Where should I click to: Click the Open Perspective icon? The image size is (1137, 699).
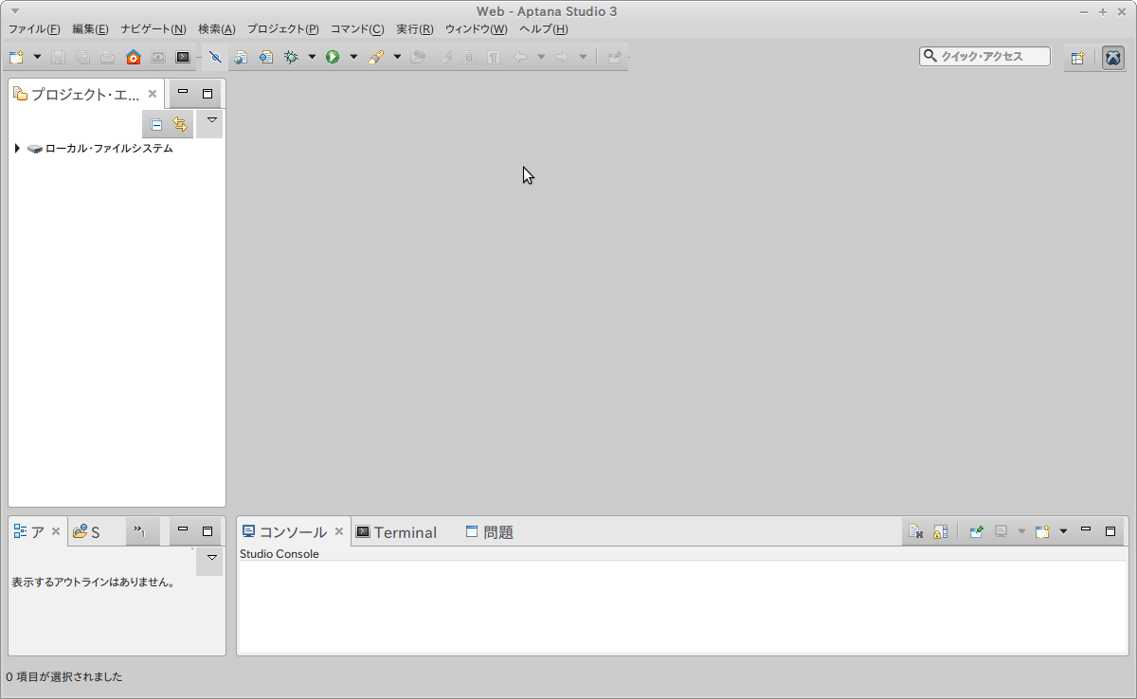(1077, 58)
